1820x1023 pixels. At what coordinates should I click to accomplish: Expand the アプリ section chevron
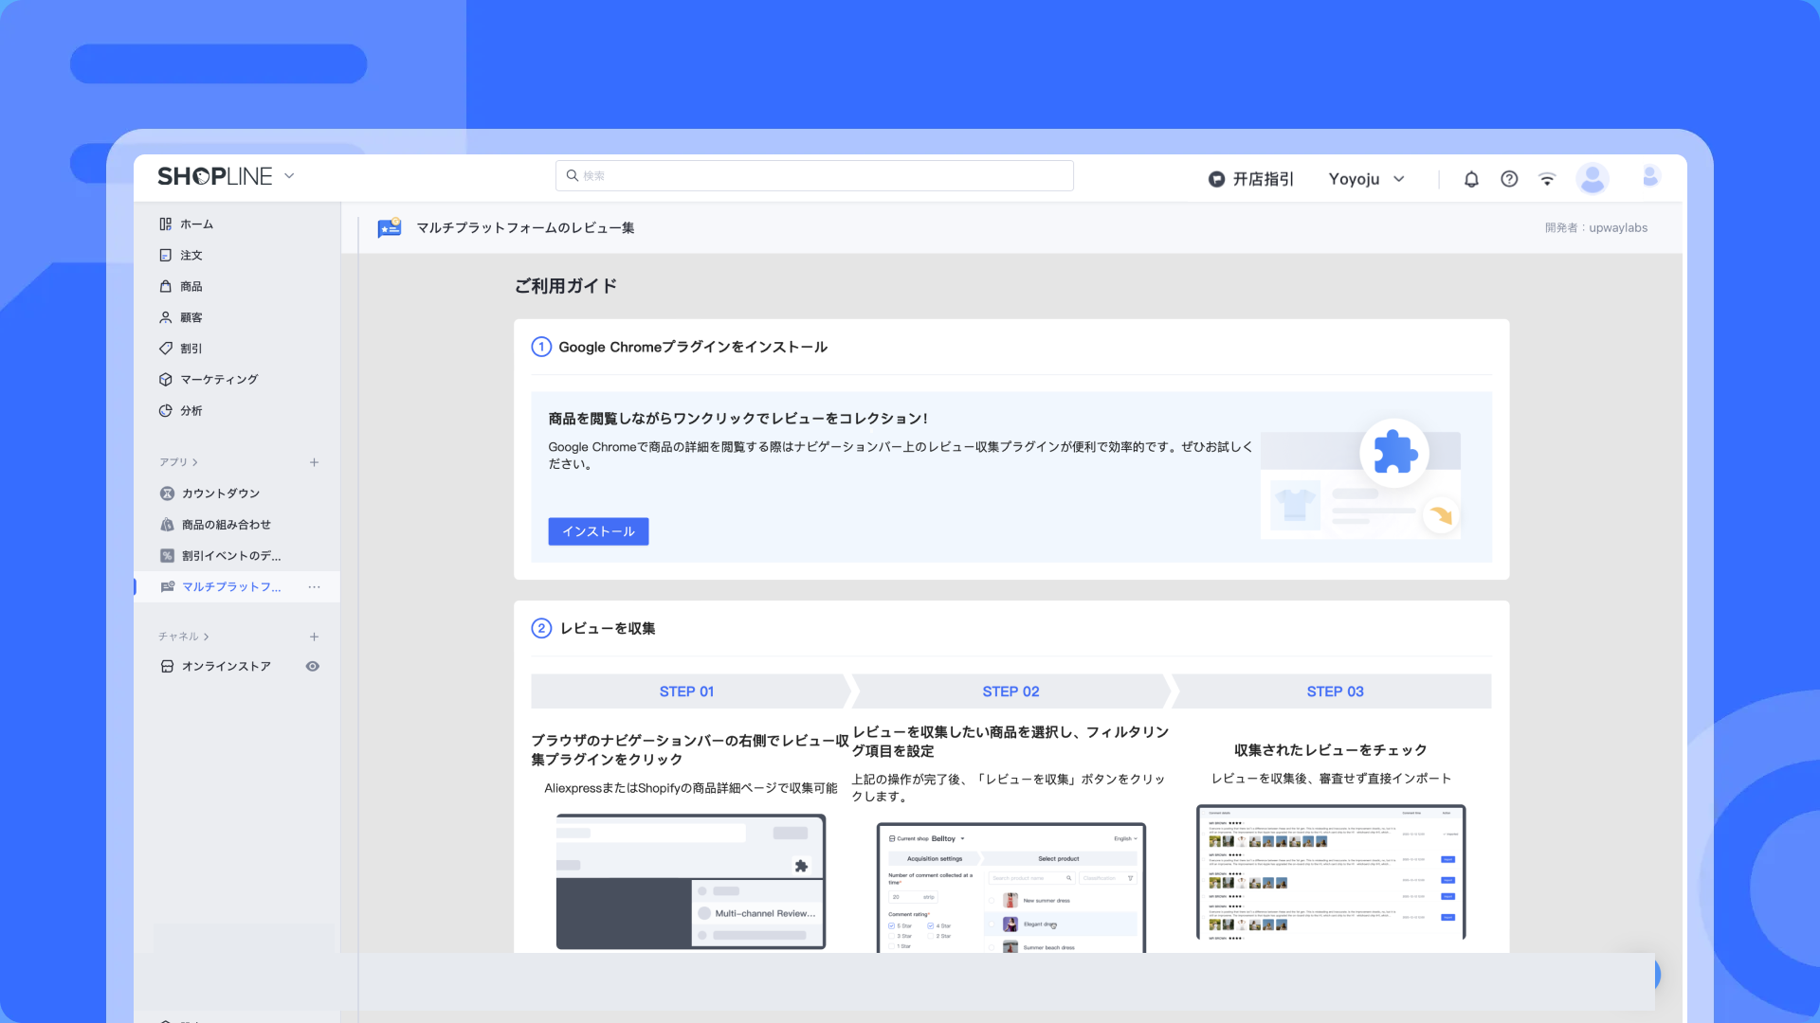(195, 462)
